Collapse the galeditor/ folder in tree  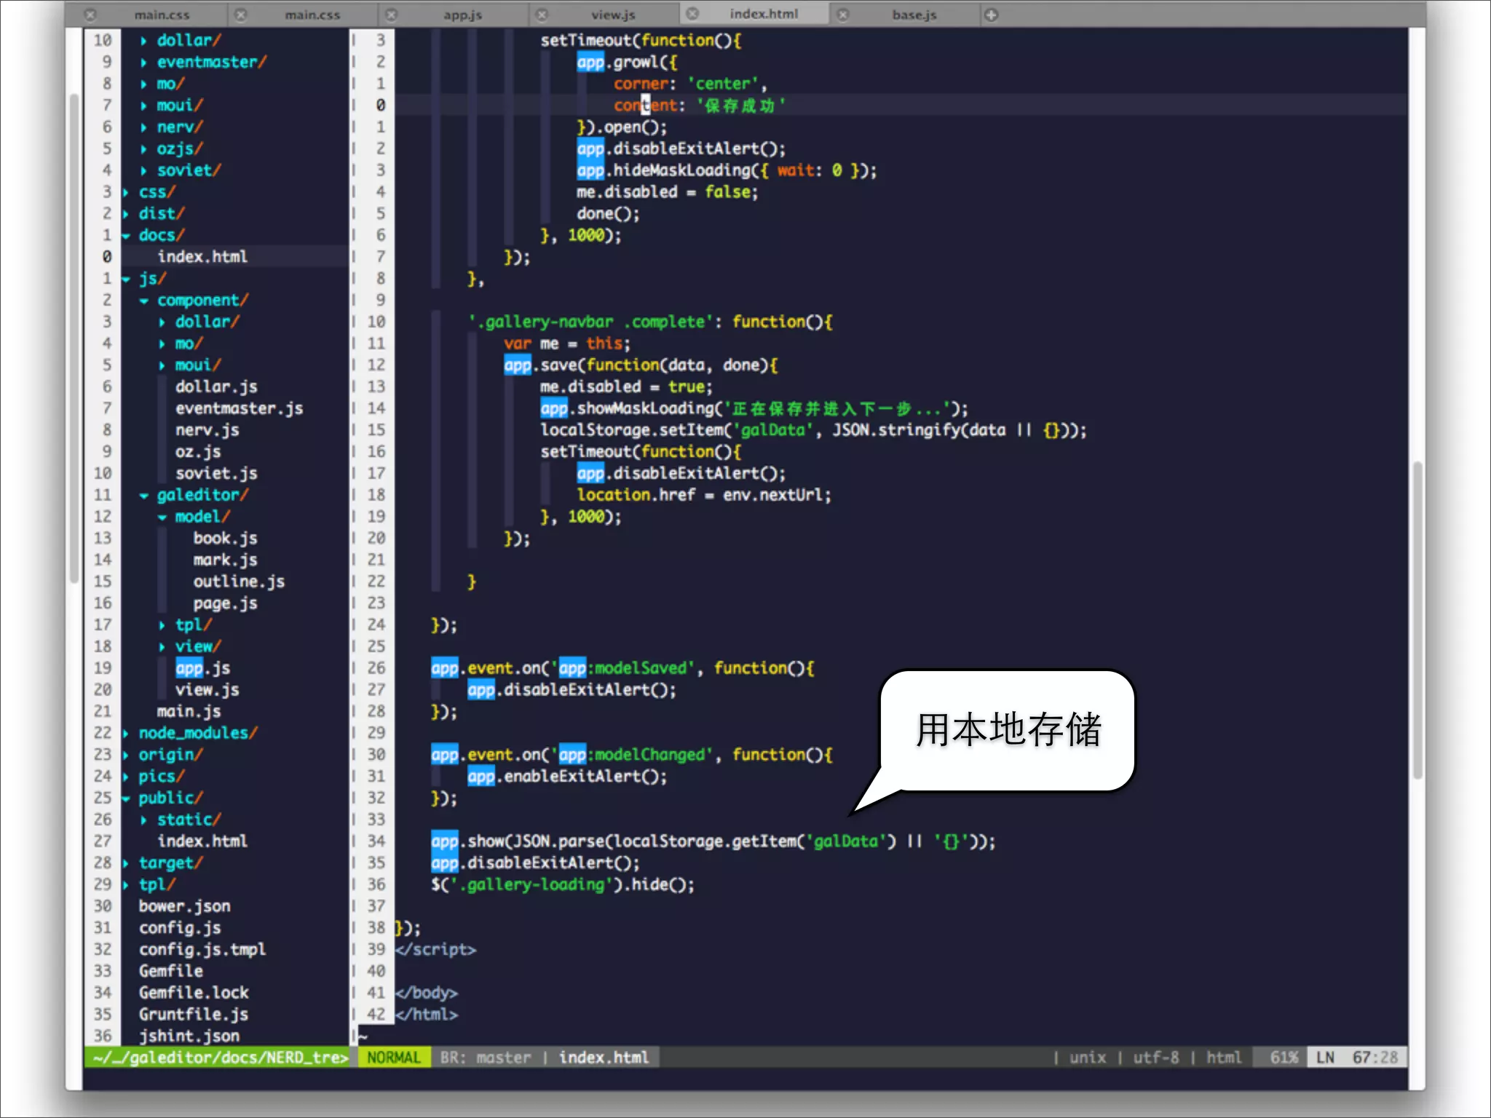tap(143, 496)
